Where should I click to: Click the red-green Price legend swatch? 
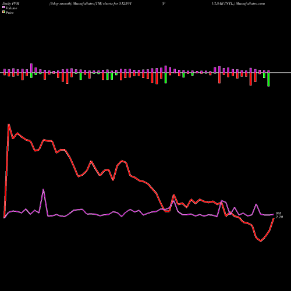[3, 12]
